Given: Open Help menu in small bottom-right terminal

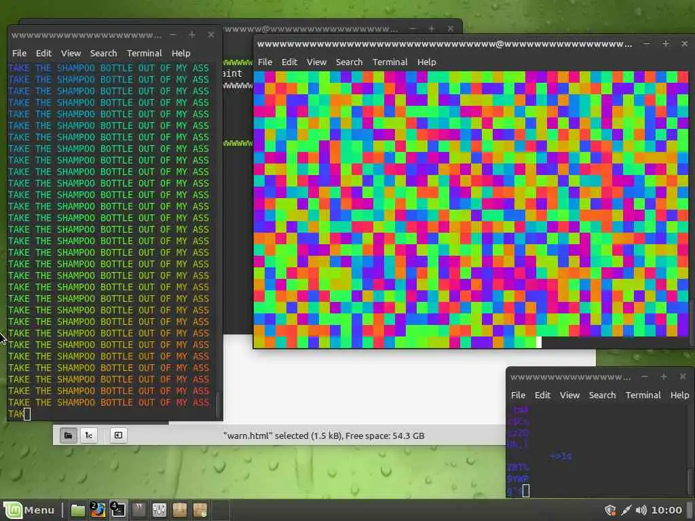Looking at the screenshot, I should pyautogui.click(x=679, y=395).
